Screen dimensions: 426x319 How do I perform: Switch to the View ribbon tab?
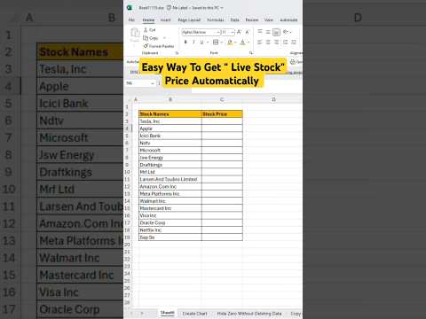tap(269, 19)
